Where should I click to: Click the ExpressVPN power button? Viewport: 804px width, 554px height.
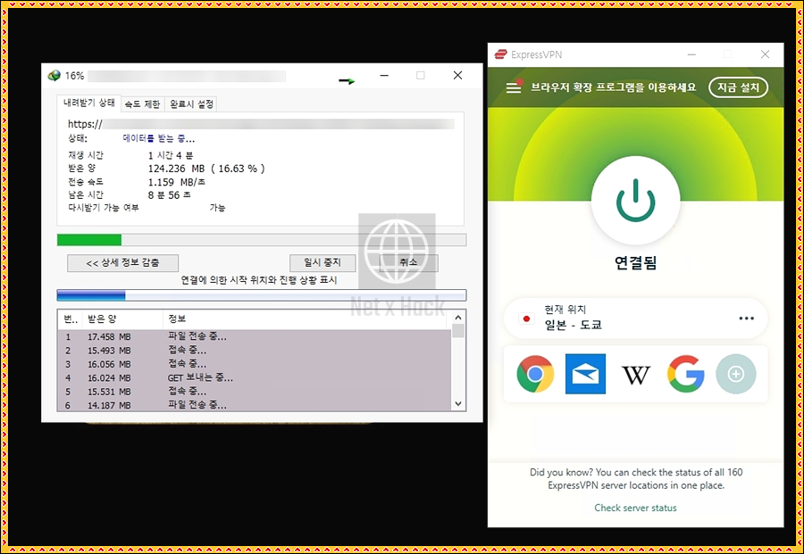click(635, 200)
